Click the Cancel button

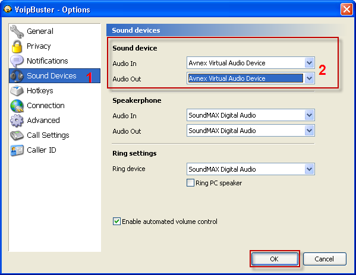click(325, 259)
